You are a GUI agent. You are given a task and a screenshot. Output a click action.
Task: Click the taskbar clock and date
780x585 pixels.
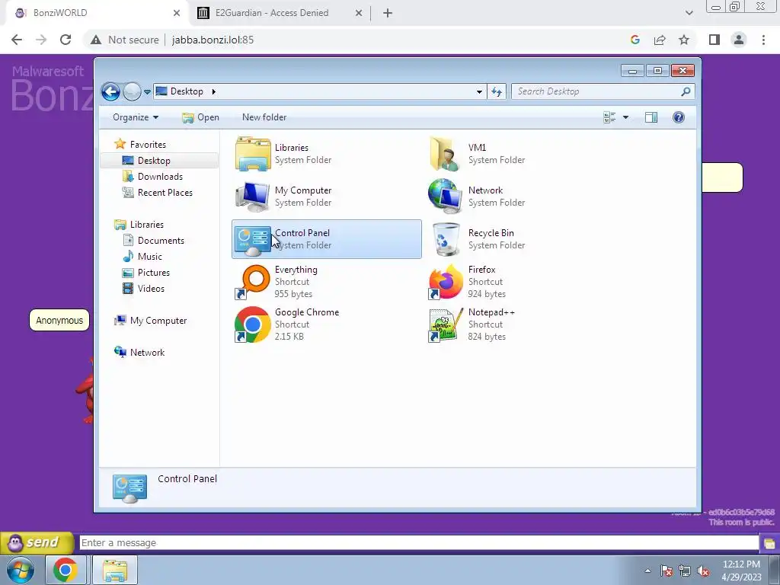[741, 571]
